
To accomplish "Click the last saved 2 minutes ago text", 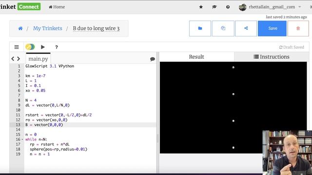I will point(286,17).
